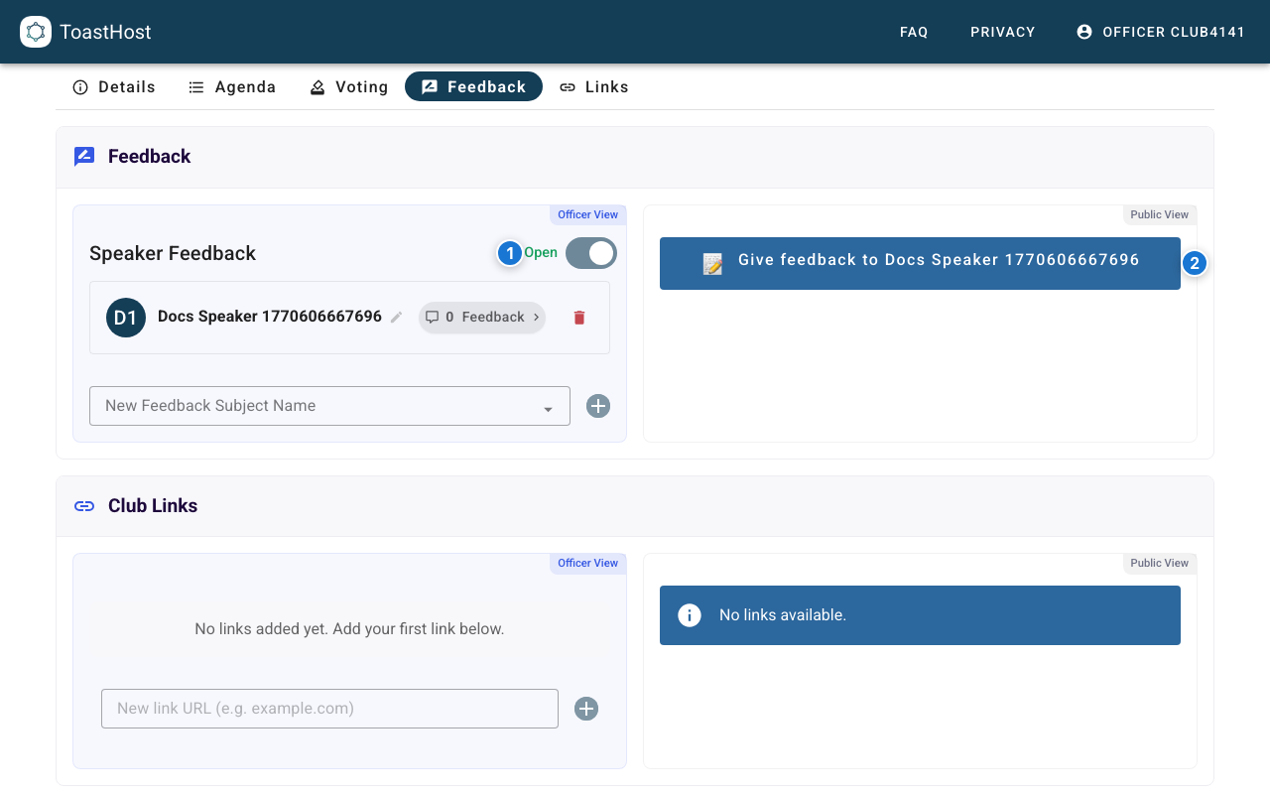1270x794 pixels.
Task: Click the ToastHost logo icon
Action: point(36,32)
